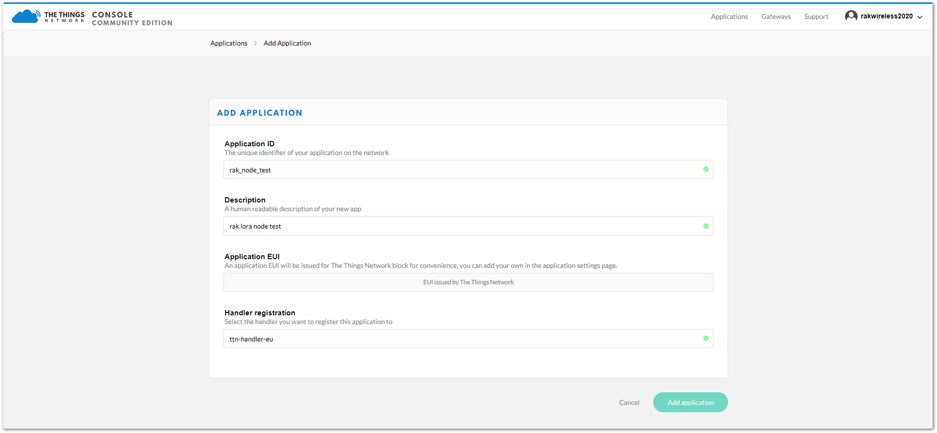Click the Handler registration label
The height and width of the screenshot is (433, 937).
click(260, 313)
